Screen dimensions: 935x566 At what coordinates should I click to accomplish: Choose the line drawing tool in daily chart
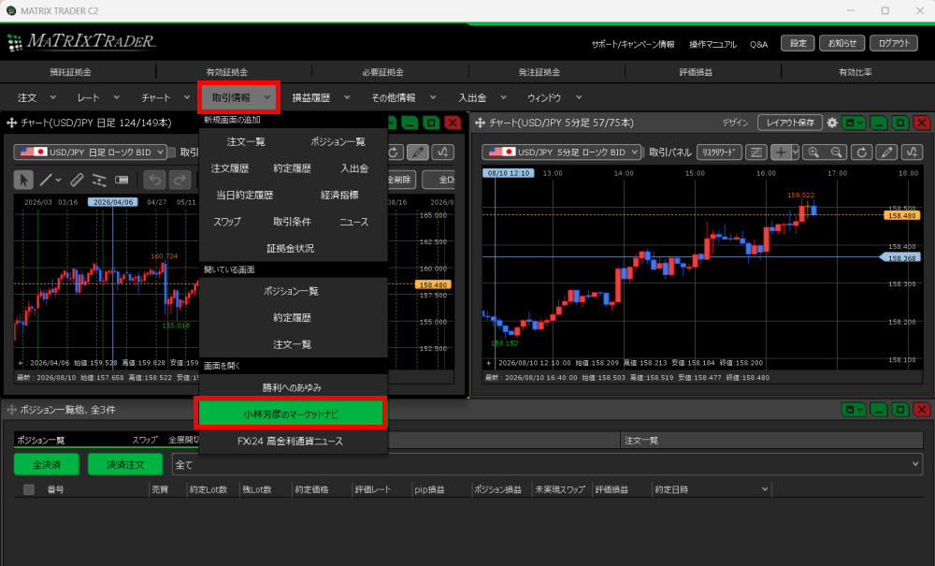[x=45, y=179]
